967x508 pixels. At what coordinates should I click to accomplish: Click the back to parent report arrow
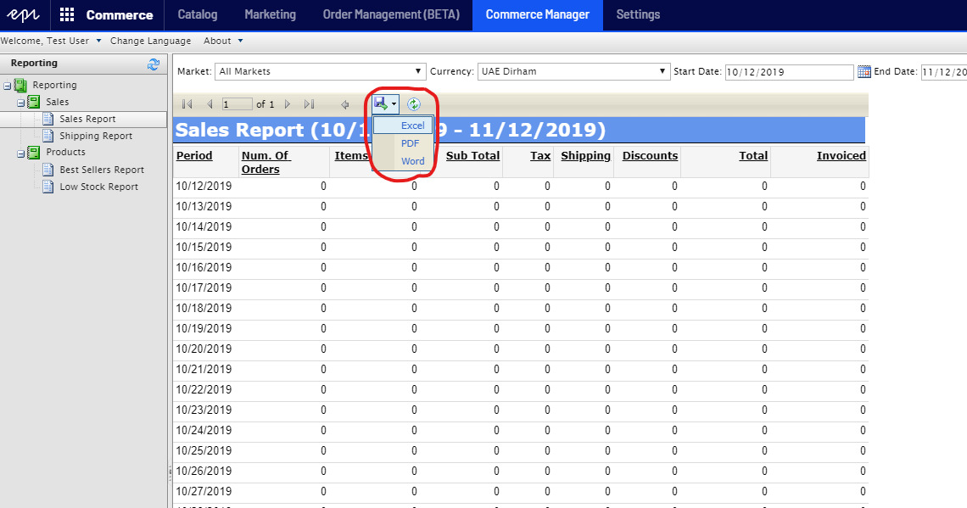point(345,104)
